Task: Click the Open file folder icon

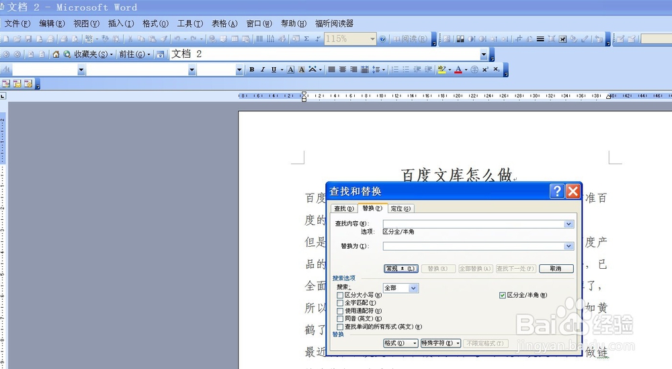Action: [17, 39]
